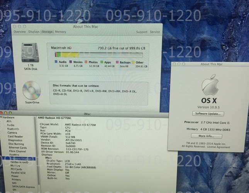Viewport: 249px width, 193px height.
Task: Collapse the Hardware tree section
Action: (2, 117)
